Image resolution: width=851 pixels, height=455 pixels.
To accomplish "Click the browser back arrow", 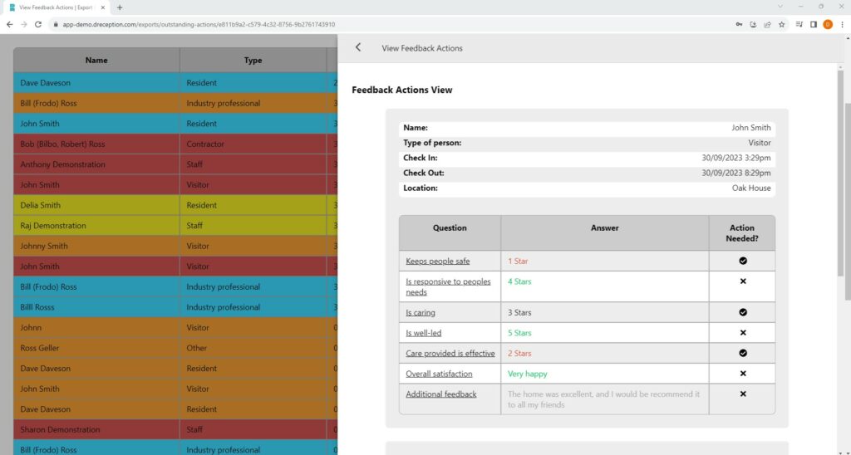I will (x=10, y=24).
